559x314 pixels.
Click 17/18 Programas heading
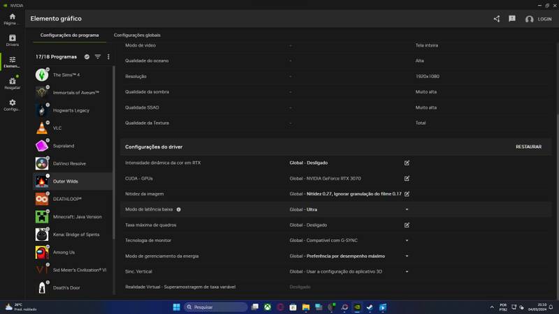[56, 57]
